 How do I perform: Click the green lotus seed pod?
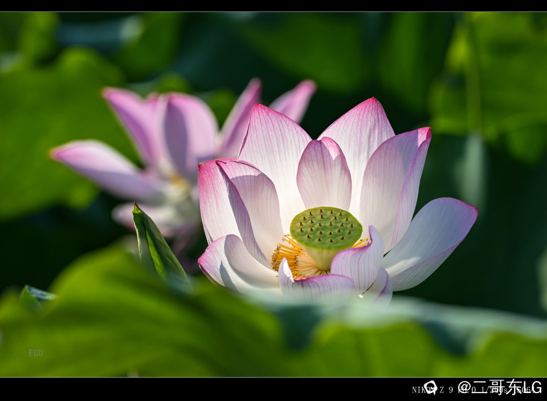(x=326, y=229)
